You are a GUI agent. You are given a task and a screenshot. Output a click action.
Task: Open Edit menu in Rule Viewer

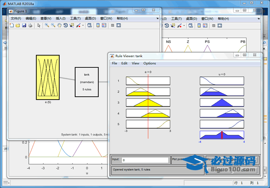point(124,63)
